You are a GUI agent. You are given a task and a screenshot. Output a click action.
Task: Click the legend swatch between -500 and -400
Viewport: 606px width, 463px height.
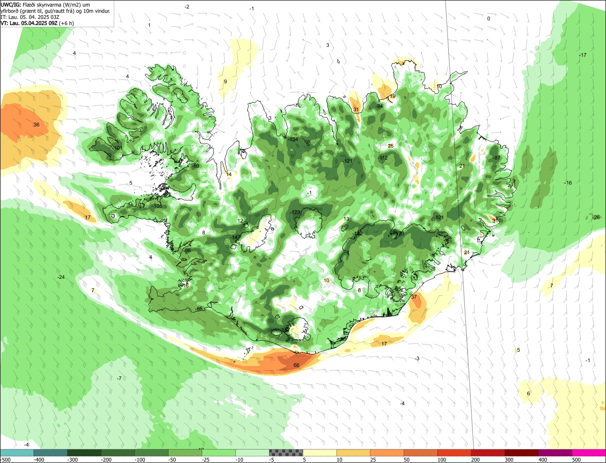17,453
